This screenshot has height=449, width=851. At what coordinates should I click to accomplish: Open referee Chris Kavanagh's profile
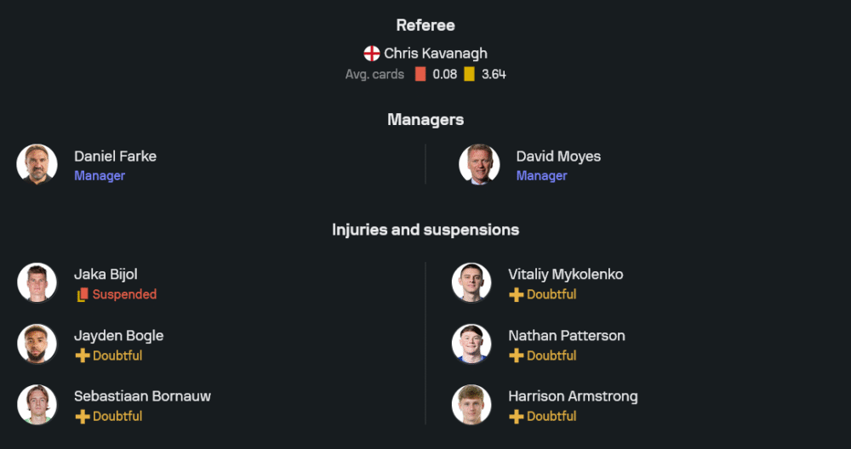pyautogui.click(x=435, y=54)
